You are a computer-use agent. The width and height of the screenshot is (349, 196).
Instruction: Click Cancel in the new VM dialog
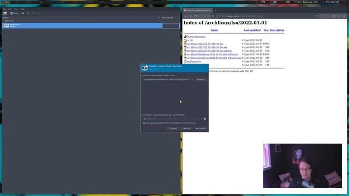172,128
